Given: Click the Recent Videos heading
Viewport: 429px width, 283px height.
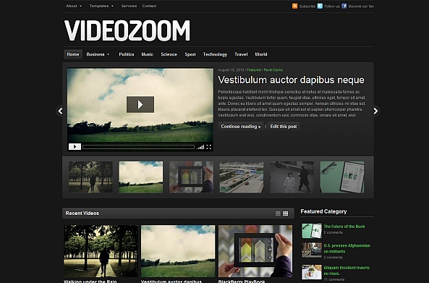Looking at the screenshot, I should tap(82, 214).
